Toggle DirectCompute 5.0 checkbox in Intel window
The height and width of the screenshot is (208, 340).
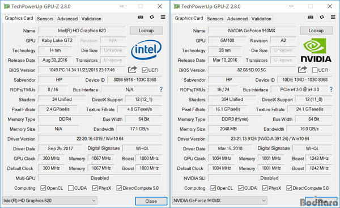(x=119, y=188)
